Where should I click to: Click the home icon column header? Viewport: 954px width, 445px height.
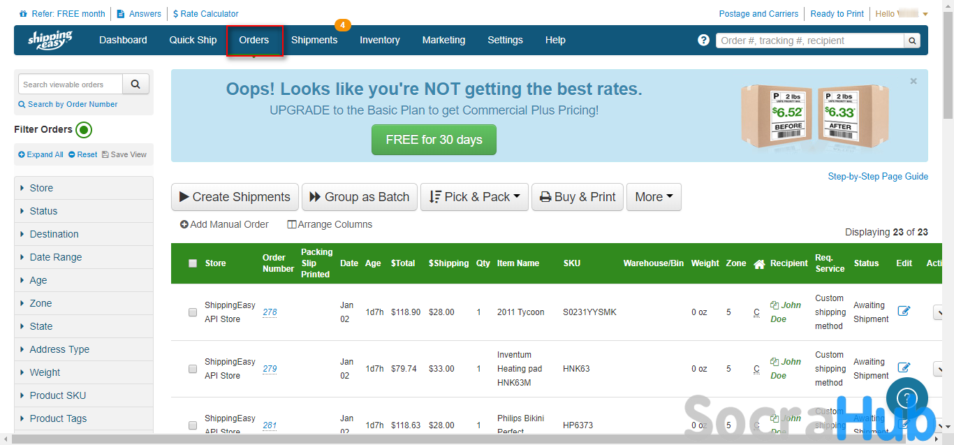pyautogui.click(x=760, y=264)
